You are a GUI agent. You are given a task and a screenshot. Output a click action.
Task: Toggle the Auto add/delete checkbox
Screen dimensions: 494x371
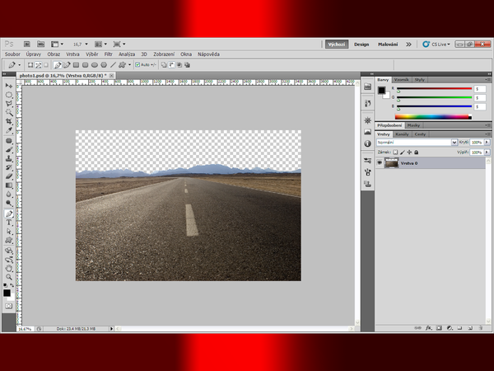tap(137, 63)
